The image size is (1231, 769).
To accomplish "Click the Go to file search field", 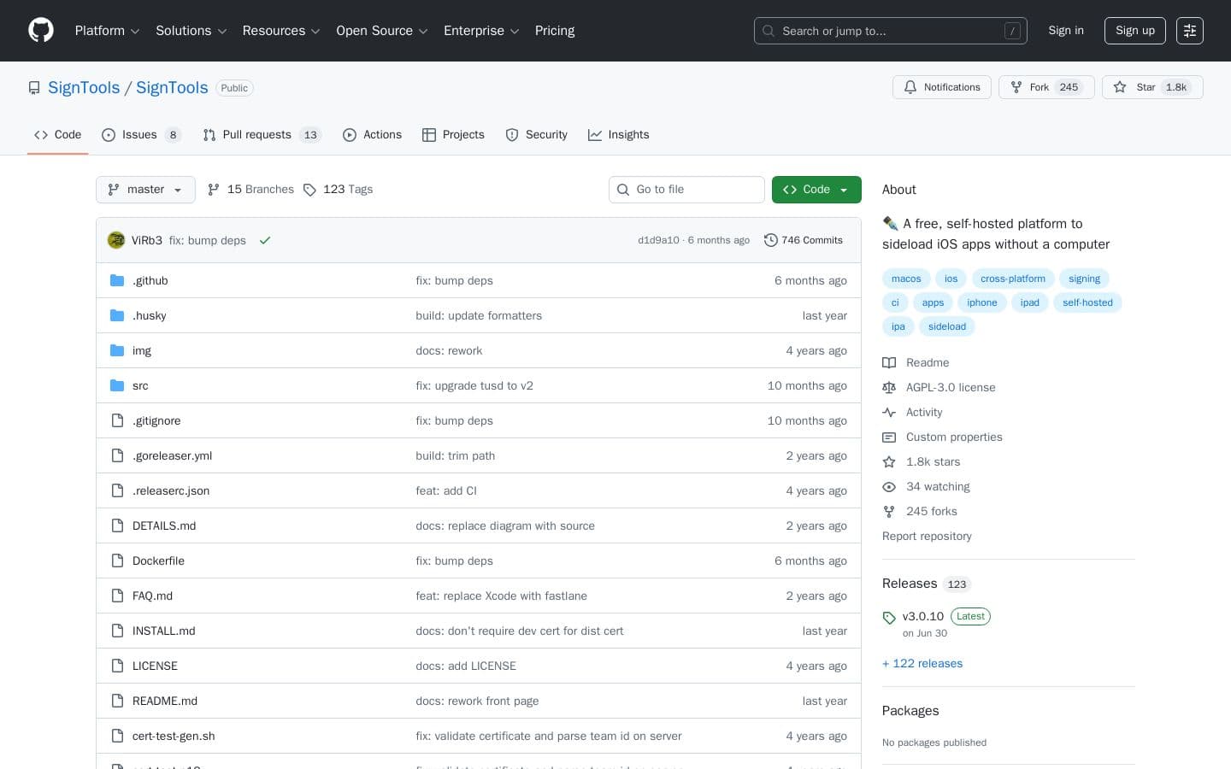I will [686, 190].
